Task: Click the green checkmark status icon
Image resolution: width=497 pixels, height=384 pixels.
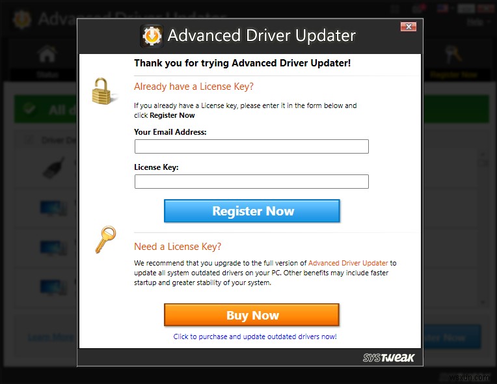Action: [29, 109]
